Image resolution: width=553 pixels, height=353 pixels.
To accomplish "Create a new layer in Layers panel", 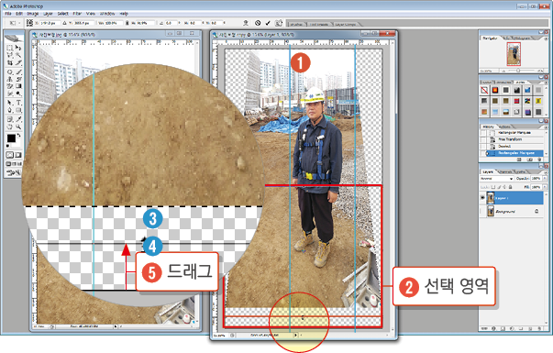I will point(530,328).
